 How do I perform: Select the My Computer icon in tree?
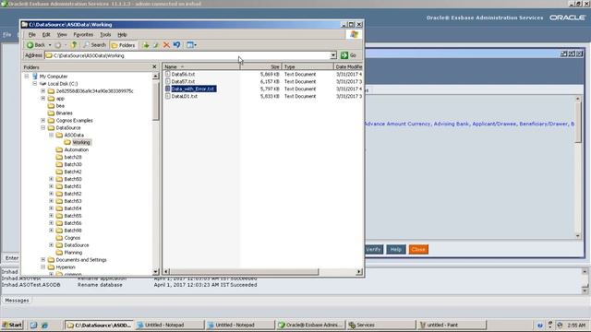tap(35, 76)
